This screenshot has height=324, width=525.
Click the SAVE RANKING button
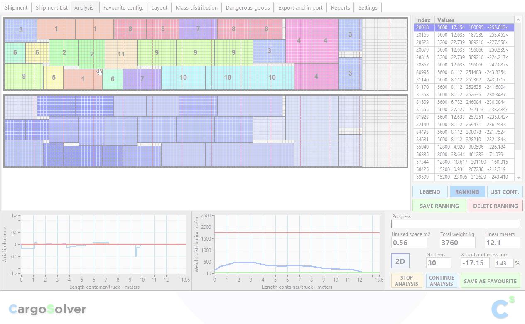[x=439, y=206]
